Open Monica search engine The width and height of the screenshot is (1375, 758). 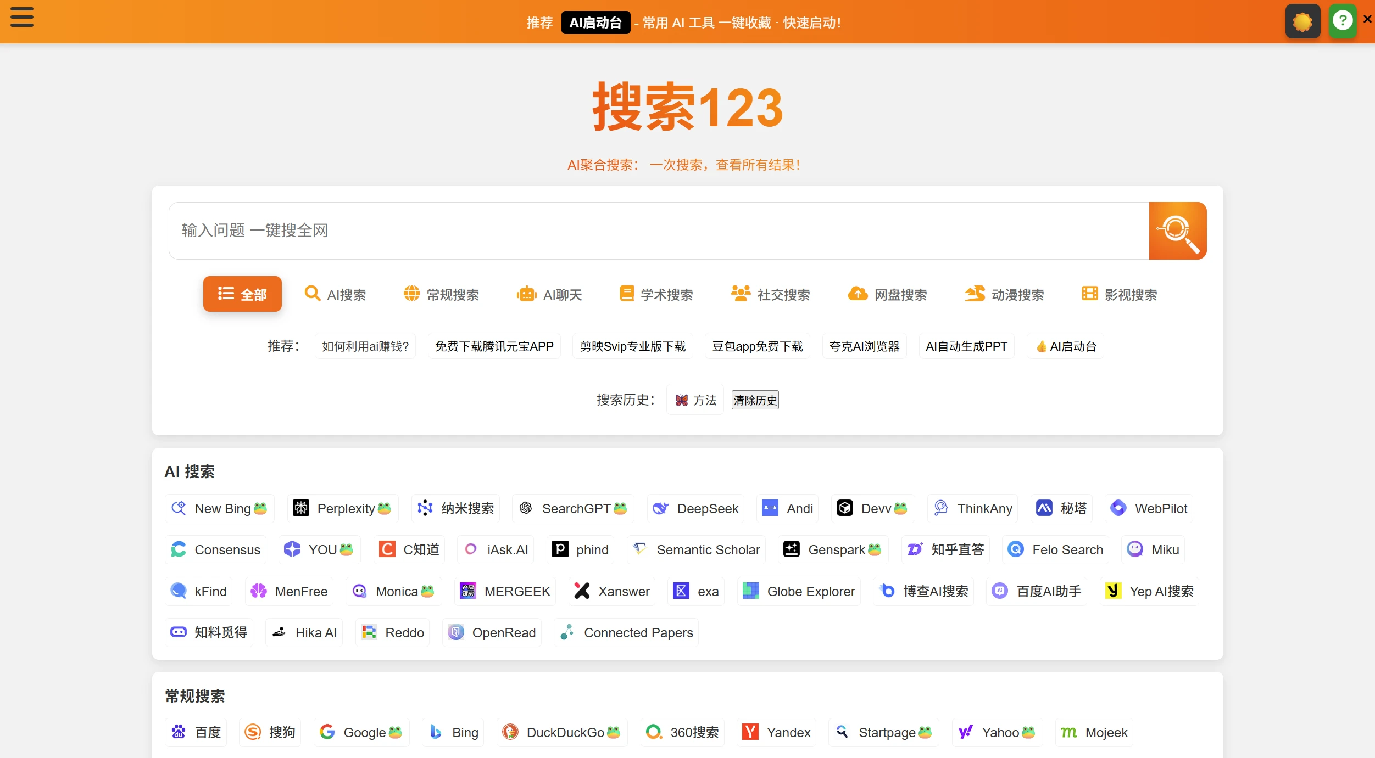coord(394,591)
